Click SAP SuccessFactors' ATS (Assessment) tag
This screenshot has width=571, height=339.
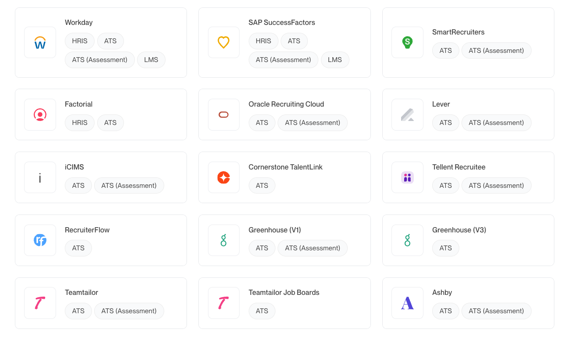[283, 60]
